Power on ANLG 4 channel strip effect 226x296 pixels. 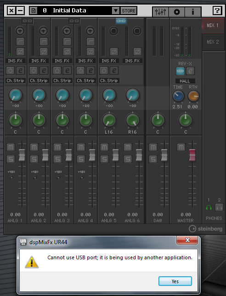80,71
